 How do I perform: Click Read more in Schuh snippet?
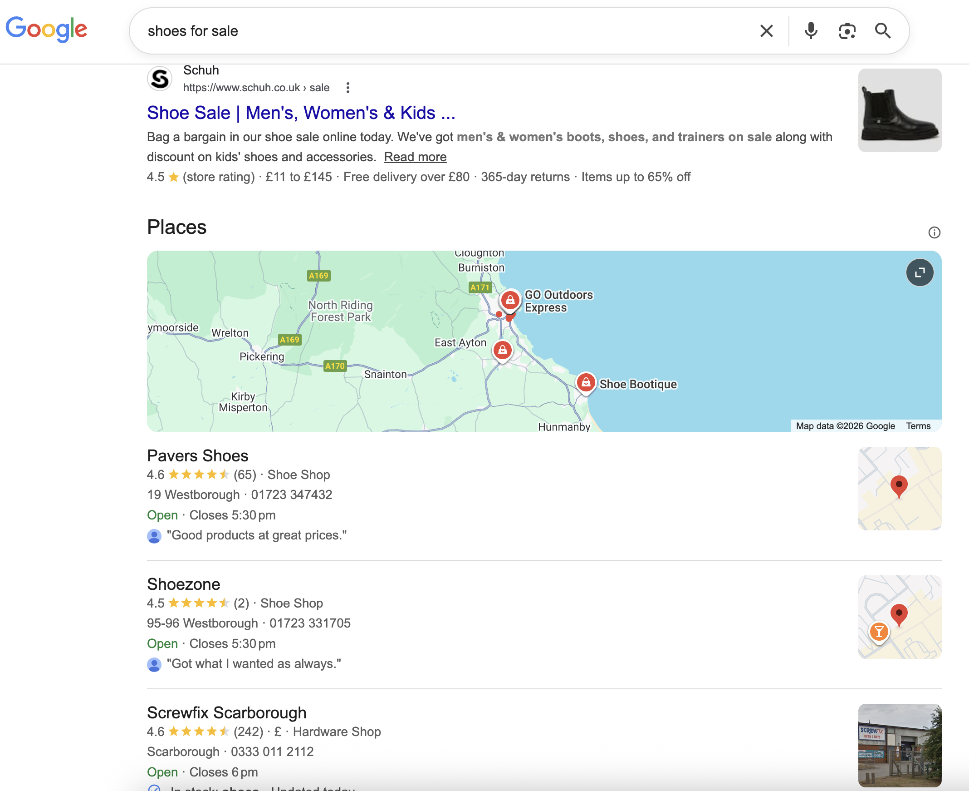[415, 157]
